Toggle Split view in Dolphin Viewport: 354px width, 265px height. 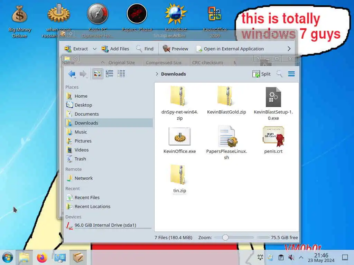[x=261, y=74]
